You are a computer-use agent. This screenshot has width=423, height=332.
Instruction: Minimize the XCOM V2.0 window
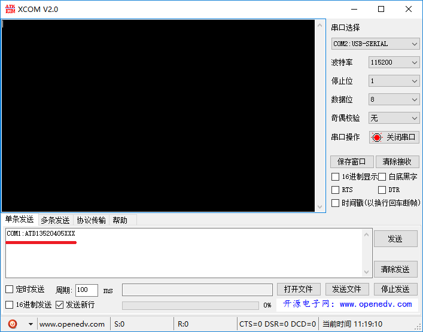[354, 9]
